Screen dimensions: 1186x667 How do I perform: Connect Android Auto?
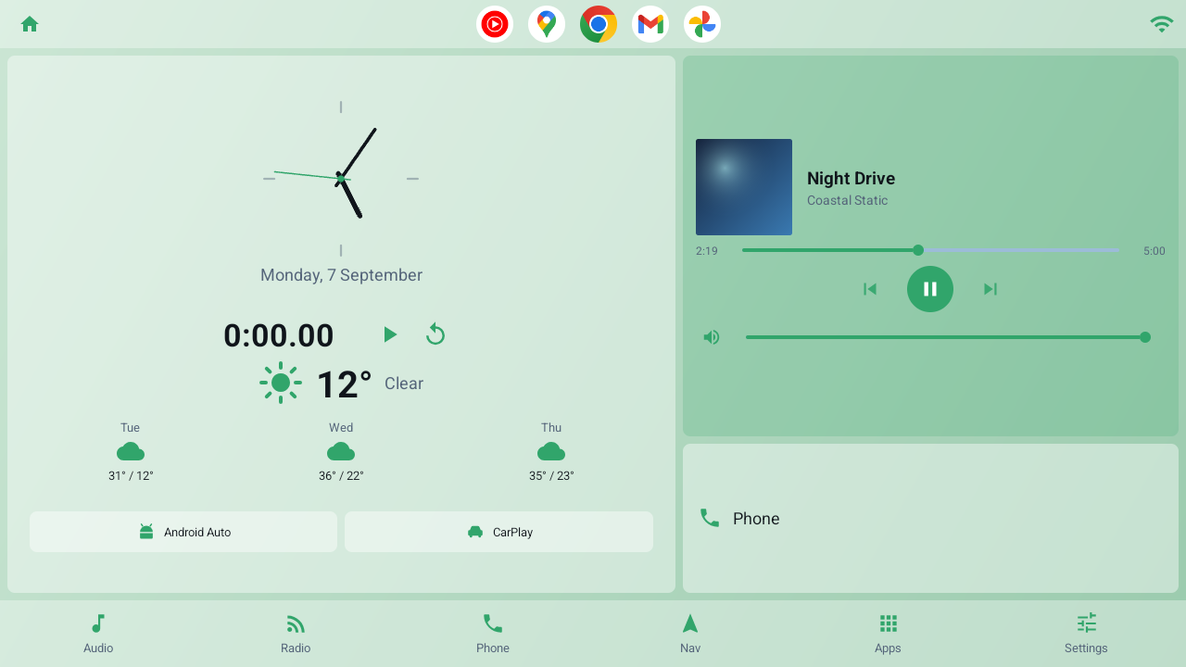(x=183, y=532)
